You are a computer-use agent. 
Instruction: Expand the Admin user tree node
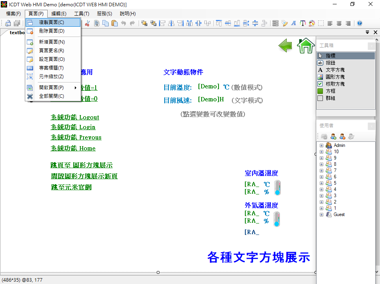pos(321,145)
